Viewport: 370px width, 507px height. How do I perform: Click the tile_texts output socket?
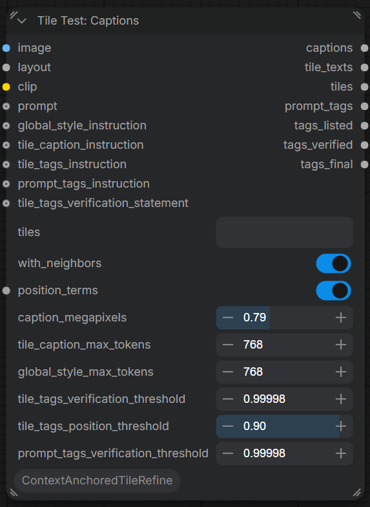(x=364, y=67)
